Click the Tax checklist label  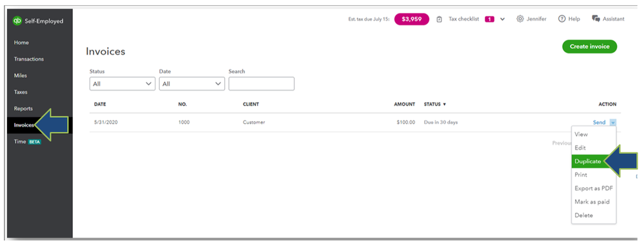(463, 19)
